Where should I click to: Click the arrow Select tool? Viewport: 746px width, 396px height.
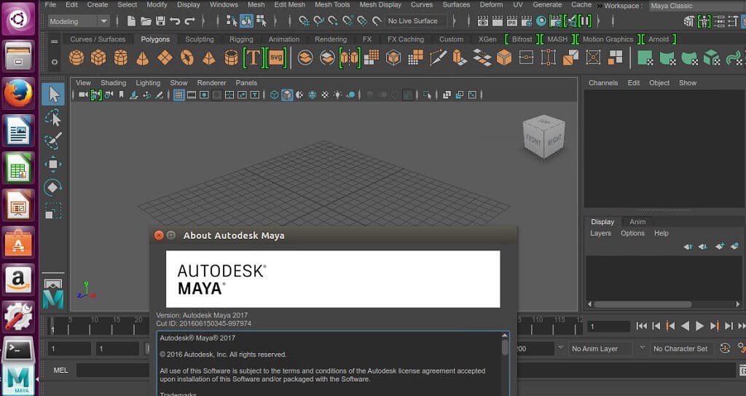[x=53, y=95]
